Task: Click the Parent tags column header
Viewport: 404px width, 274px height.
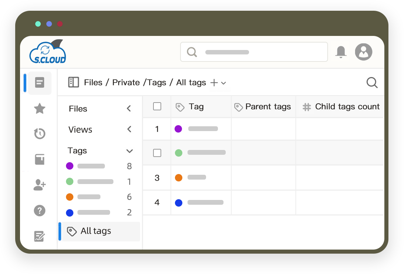Action: [264, 107]
